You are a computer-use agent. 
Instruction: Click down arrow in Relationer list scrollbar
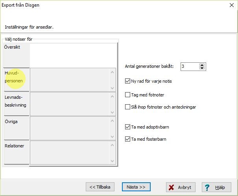pos(113,161)
